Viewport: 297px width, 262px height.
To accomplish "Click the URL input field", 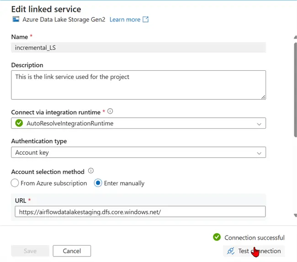I will point(139,212).
